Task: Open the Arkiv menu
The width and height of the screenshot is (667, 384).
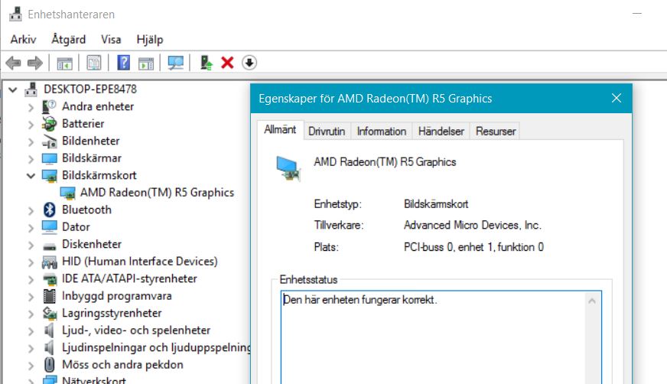Action: click(24, 40)
